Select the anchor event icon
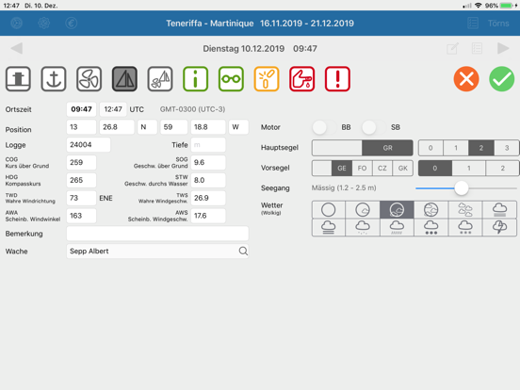The width and height of the screenshot is (520, 390). (x=54, y=79)
